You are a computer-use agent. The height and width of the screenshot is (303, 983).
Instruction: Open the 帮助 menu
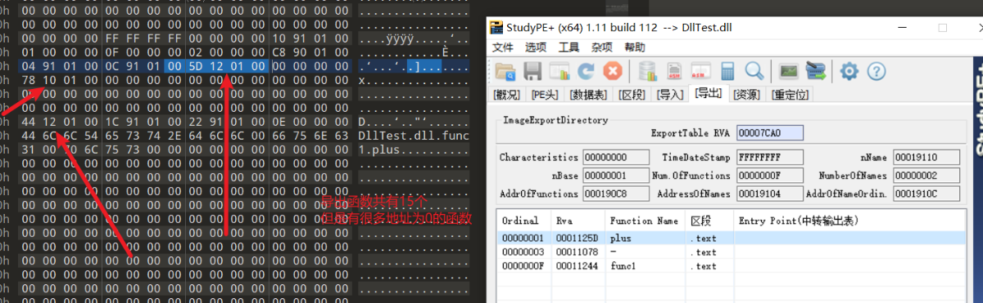point(635,47)
